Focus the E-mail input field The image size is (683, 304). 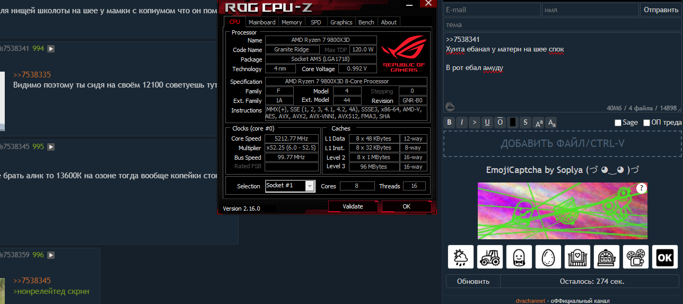coord(492,10)
